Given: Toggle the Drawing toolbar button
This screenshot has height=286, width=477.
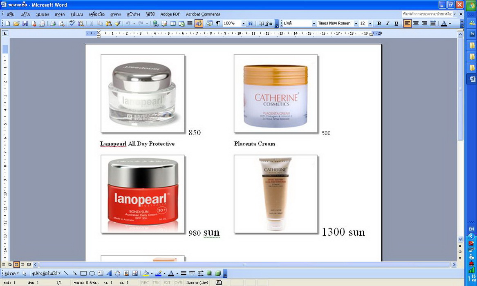Looking at the screenshot, I should pos(199,23).
